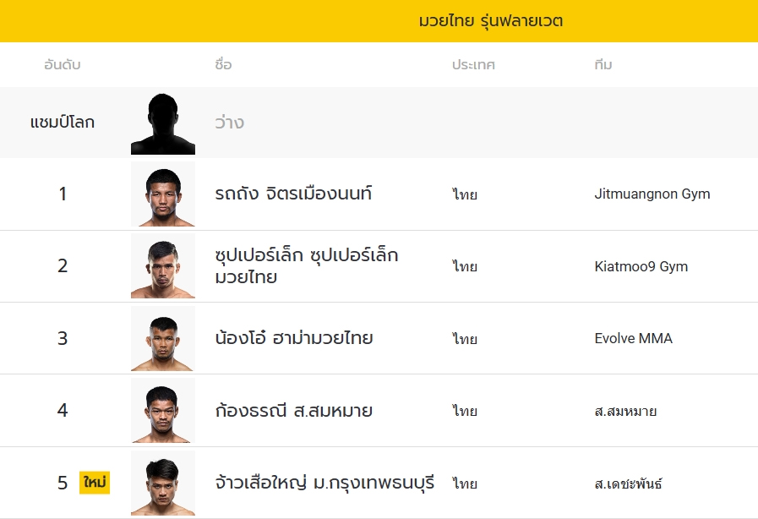
Task: Select น้องโอ๋ ฮาม่ามวยไทย portrait thumbnail
Action: [x=163, y=339]
